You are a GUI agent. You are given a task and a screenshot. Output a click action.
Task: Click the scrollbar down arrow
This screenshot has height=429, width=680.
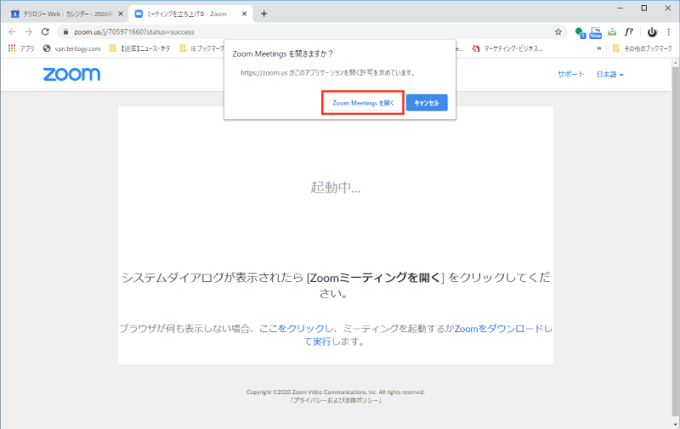click(x=676, y=425)
